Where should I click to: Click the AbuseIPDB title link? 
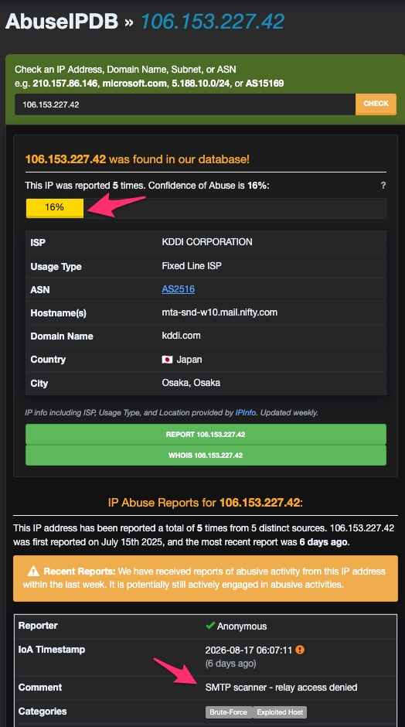coord(62,22)
